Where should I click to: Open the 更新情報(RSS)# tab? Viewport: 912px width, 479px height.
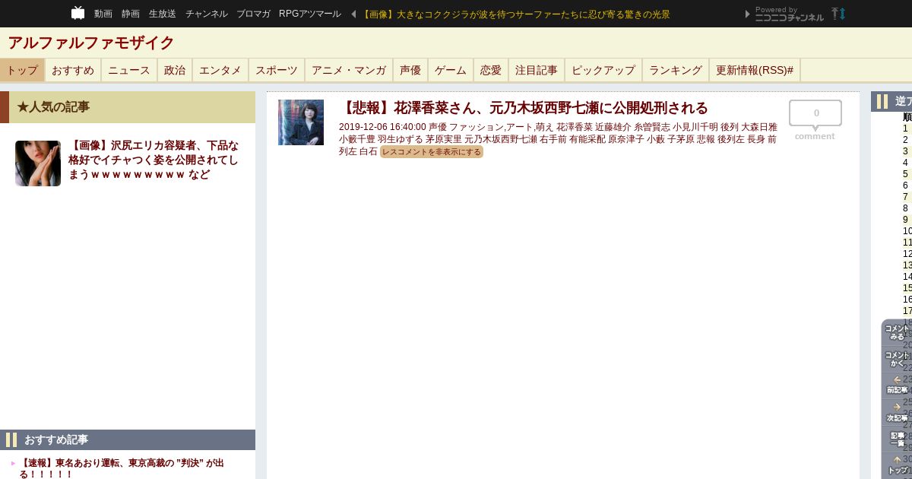pos(755,70)
